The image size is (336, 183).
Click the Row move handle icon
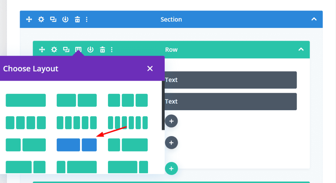[42, 50]
